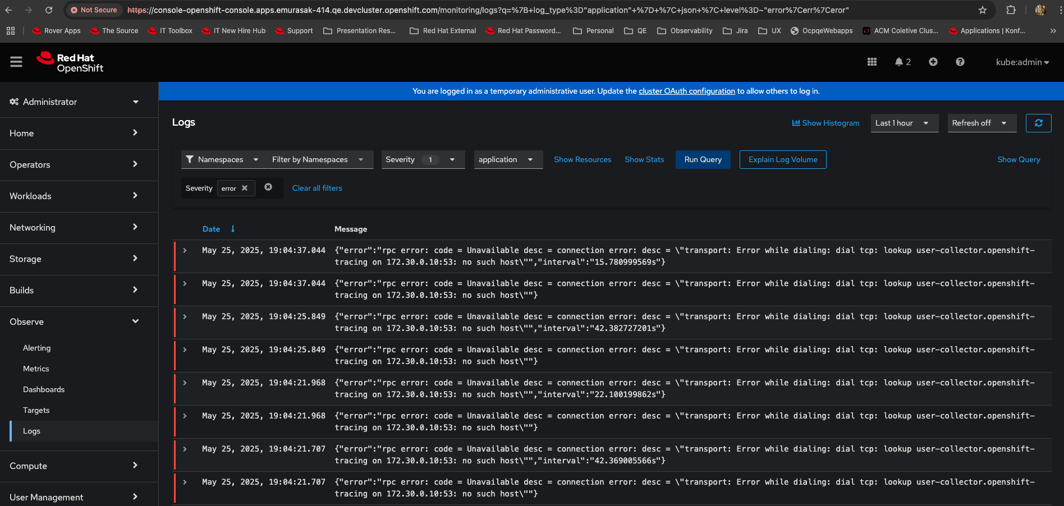Sort logs by Date column header
The image size is (1064, 506).
(212, 229)
